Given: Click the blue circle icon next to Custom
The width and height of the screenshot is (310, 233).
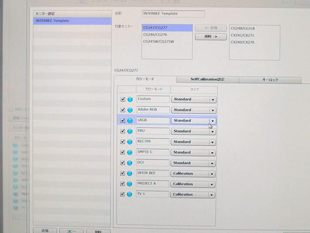Looking at the screenshot, I should [130, 100].
